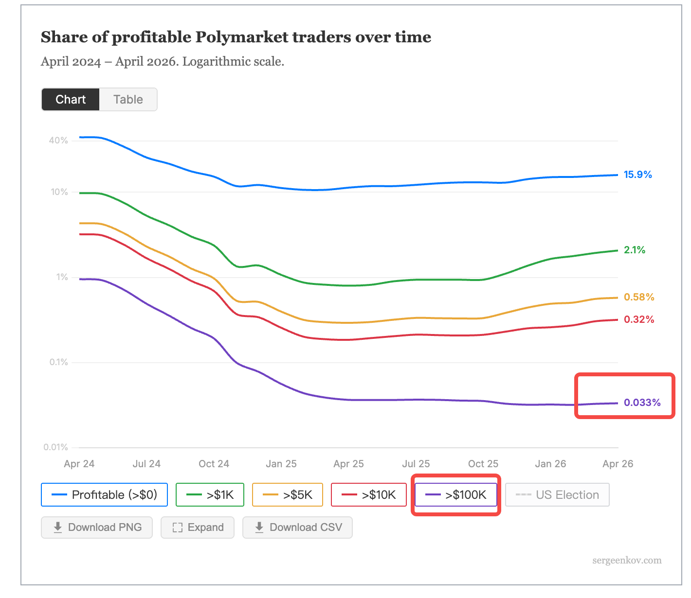Image resolution: width=691 pixels, height=598 pixels.
Task: Hide the >$100K purple series
Action: pyautogui.click(x=456, y=495)
